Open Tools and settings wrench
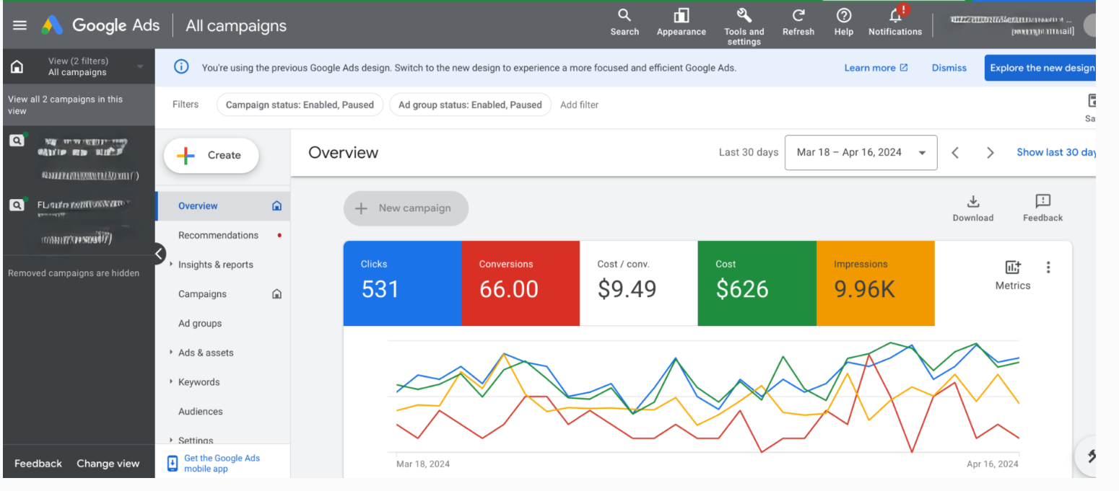The width and height of the screenshot is (1119, 491). click(x=744, y=16)
